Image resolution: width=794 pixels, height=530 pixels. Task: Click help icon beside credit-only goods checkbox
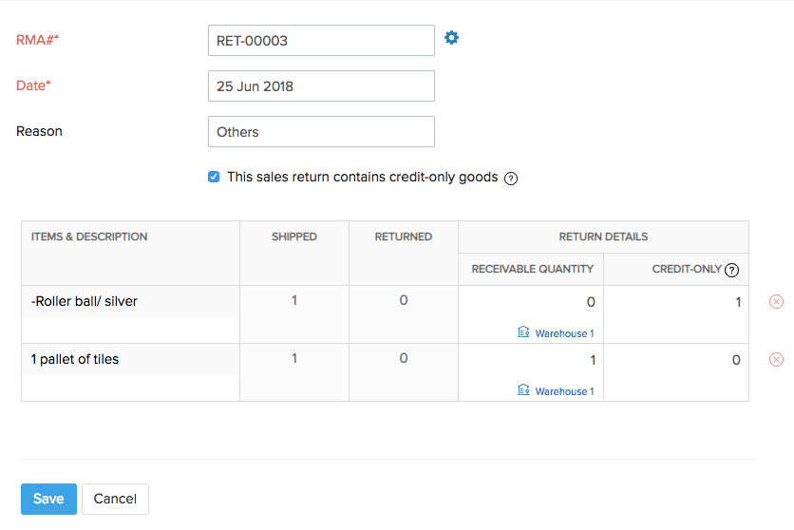pyautogui.click(x=511, y=178)
